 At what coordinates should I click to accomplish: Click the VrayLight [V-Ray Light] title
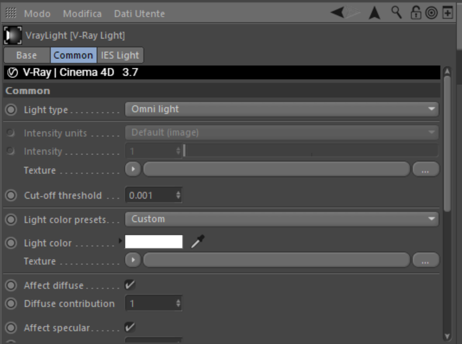click(x=75, y=35)
